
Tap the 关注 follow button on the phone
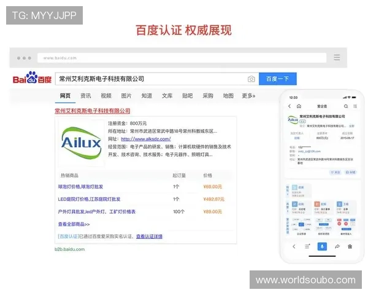click(335, 172)
